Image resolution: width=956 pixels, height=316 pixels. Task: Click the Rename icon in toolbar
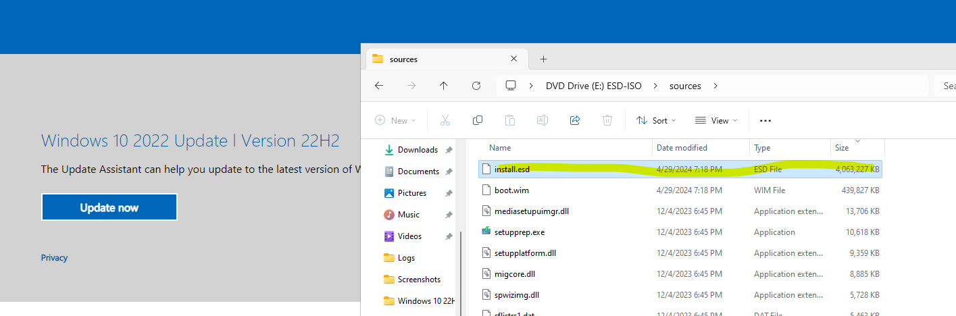[x=542, y=120]
